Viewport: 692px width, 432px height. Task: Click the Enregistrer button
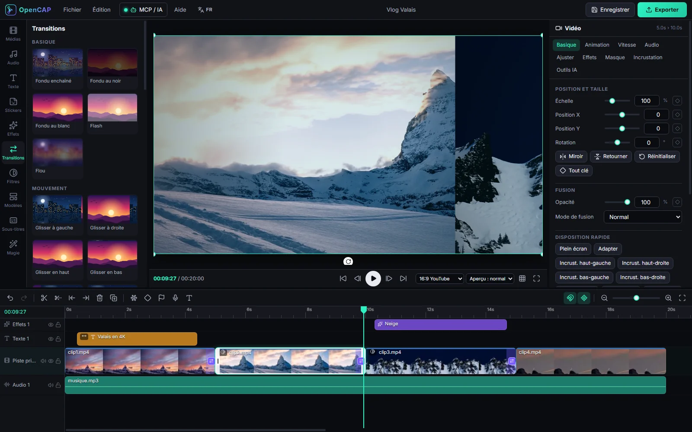(610, 10)
